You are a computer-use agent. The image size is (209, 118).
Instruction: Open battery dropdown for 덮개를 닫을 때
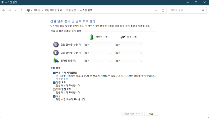pyautogui.click(x=98, y=61)
